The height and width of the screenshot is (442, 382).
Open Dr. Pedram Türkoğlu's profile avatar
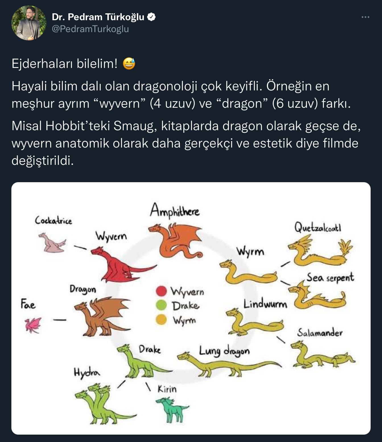coord(29,23)
